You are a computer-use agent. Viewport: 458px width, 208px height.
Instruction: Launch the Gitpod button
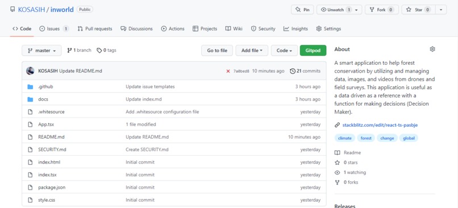coord(313,51)
